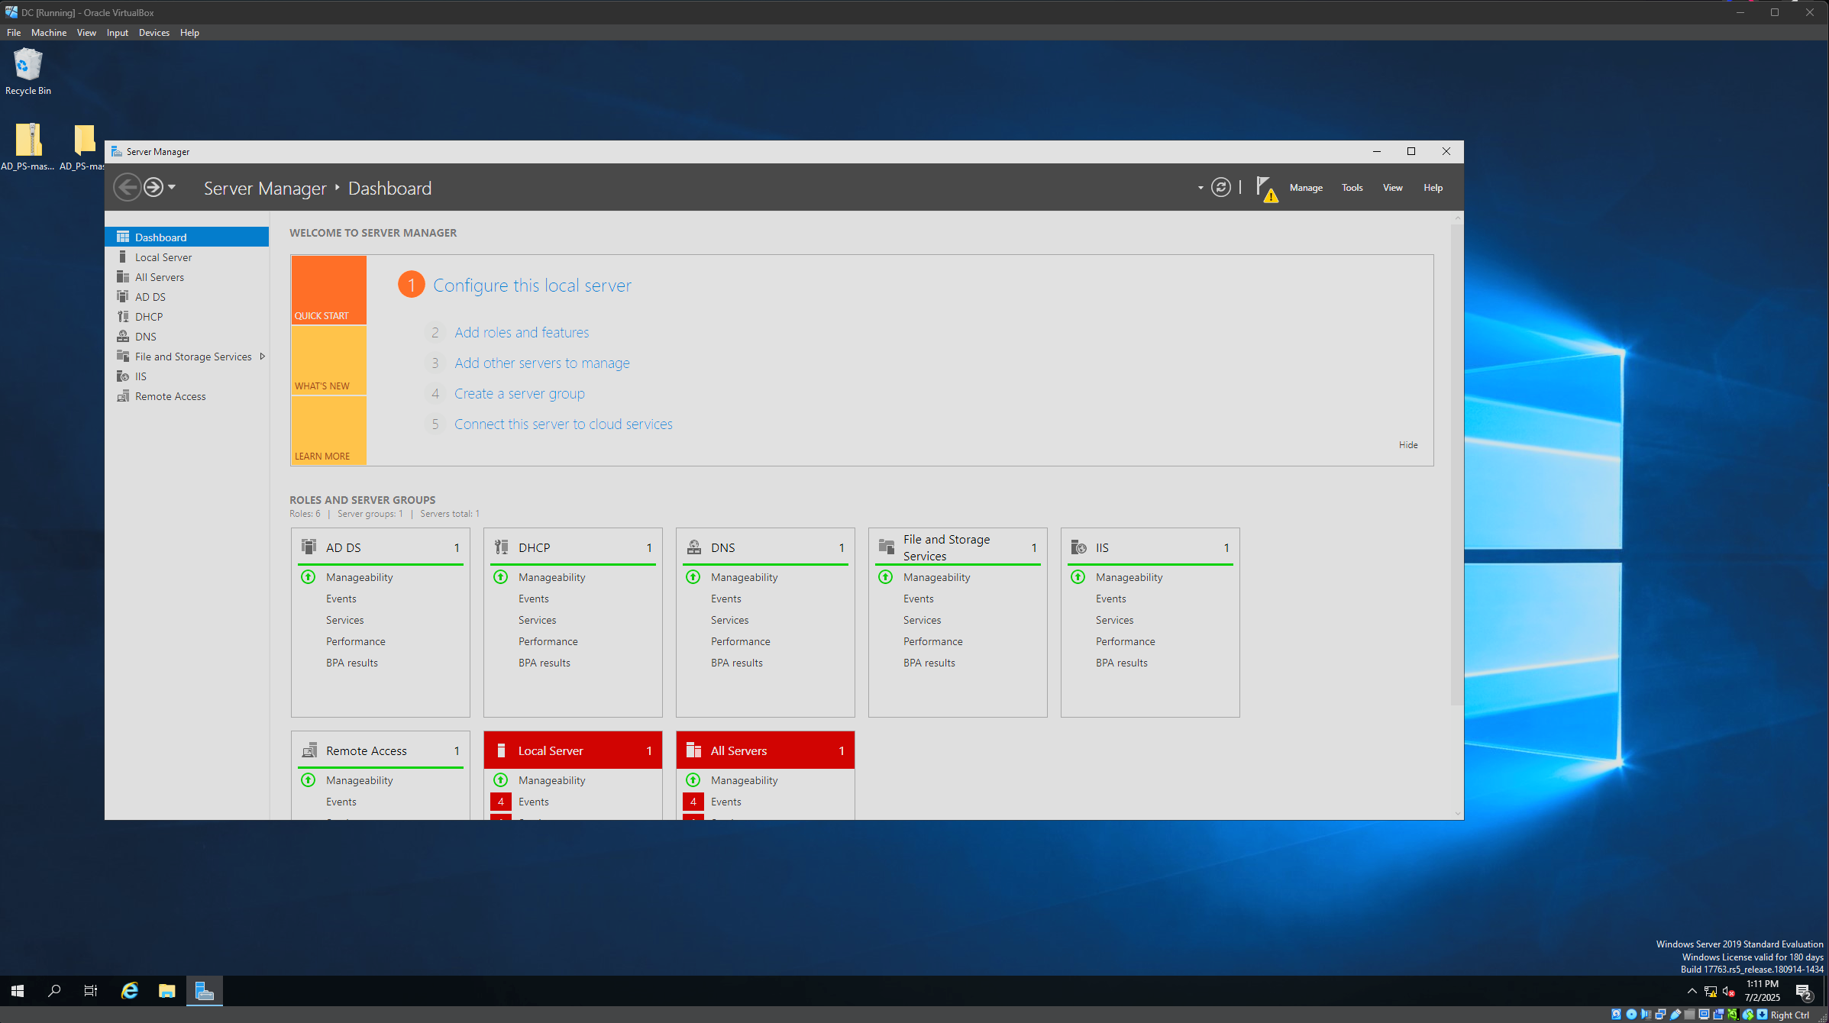Click the File and Storage Services tile icon
The image size is (1829, 1023).
[886, 547]
